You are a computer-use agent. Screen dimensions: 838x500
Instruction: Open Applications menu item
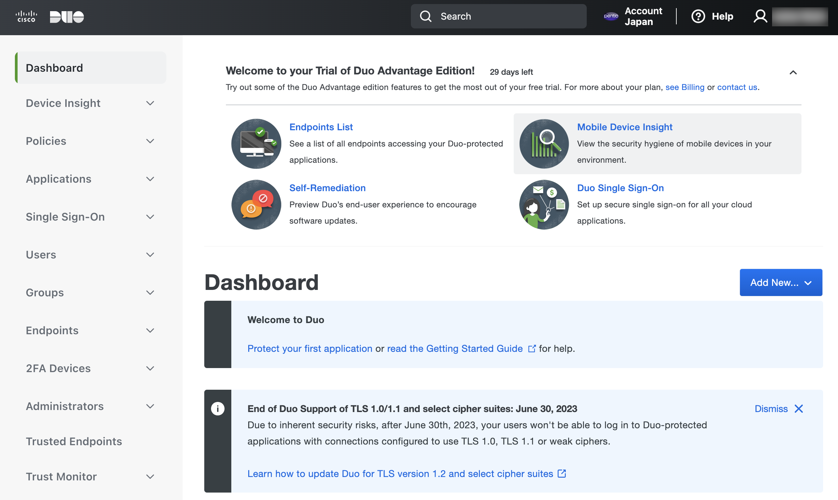[59, 179]
